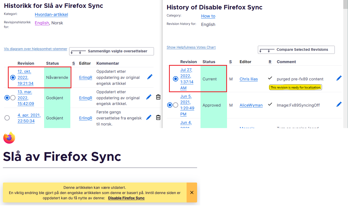Open ErlingR profile in 4. apr. 2021 row

click(86, 118)
